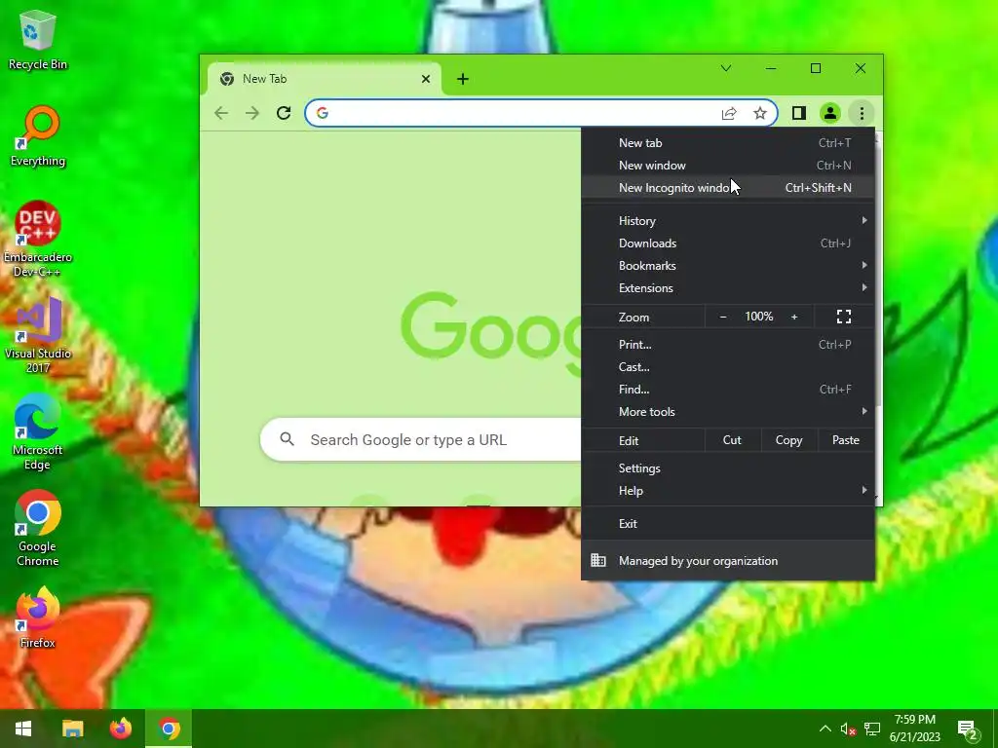998x748 pixels.
Task: Enter fullscreen with the zoom row icon
Action: pos(844,317)
